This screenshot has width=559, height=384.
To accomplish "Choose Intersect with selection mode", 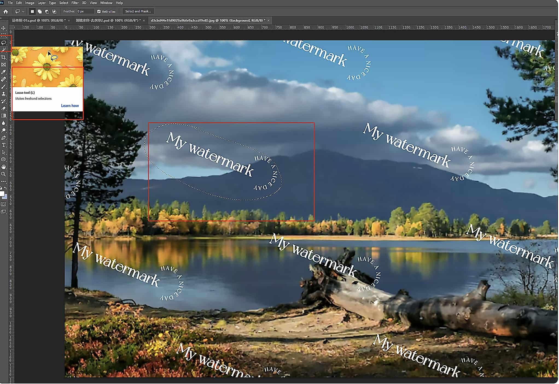I will coord(54,11).
